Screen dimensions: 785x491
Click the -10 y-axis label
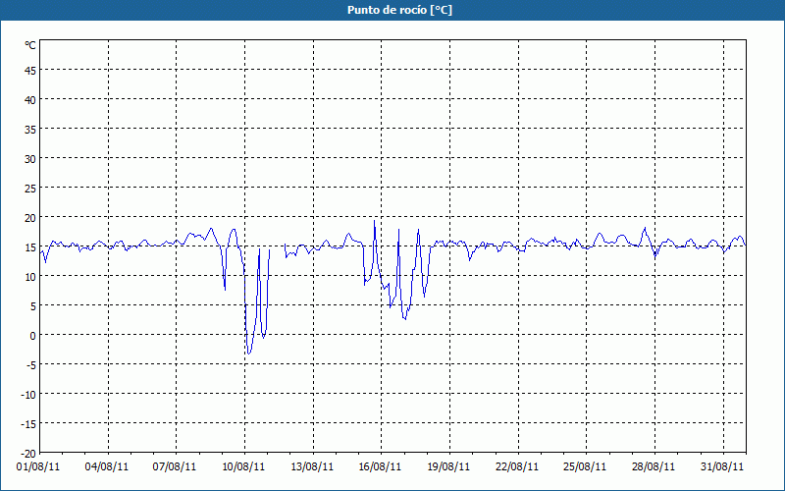(28, 395)
